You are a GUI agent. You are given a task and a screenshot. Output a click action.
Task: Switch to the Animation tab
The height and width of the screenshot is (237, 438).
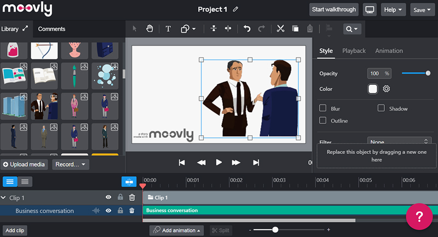(x=389, y=51)
